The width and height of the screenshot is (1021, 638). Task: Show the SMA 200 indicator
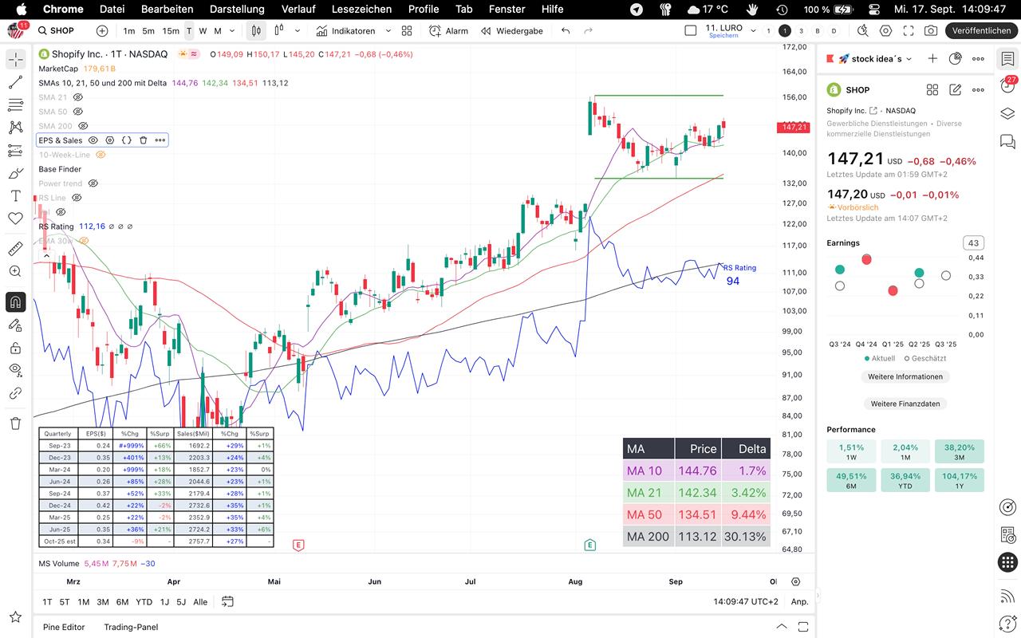click(x=83, y=126)
